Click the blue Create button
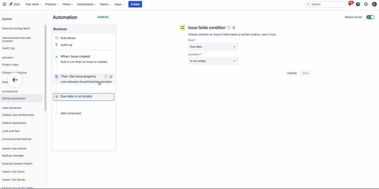379x189 pixels. pos(135,4)
